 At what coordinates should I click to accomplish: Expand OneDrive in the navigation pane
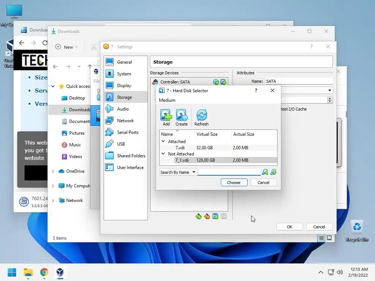(x=53, y=171)
